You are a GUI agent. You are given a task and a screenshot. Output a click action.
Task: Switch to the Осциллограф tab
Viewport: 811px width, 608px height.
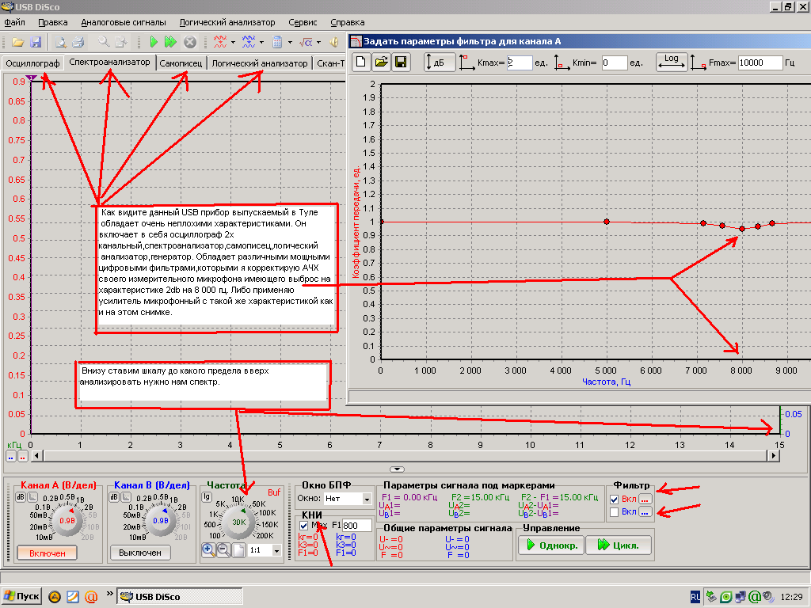point(32,63)
